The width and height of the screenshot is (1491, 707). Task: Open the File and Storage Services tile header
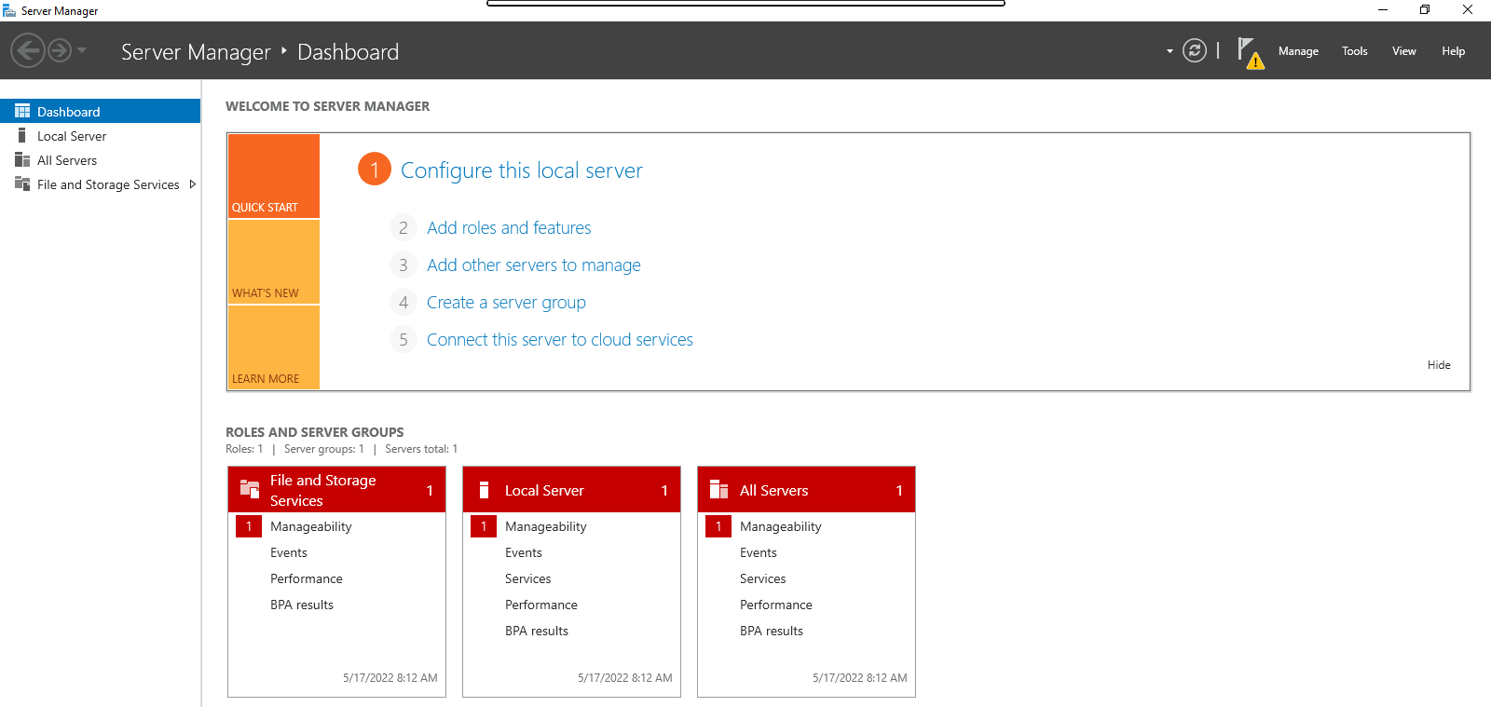(x=336, y=490)
